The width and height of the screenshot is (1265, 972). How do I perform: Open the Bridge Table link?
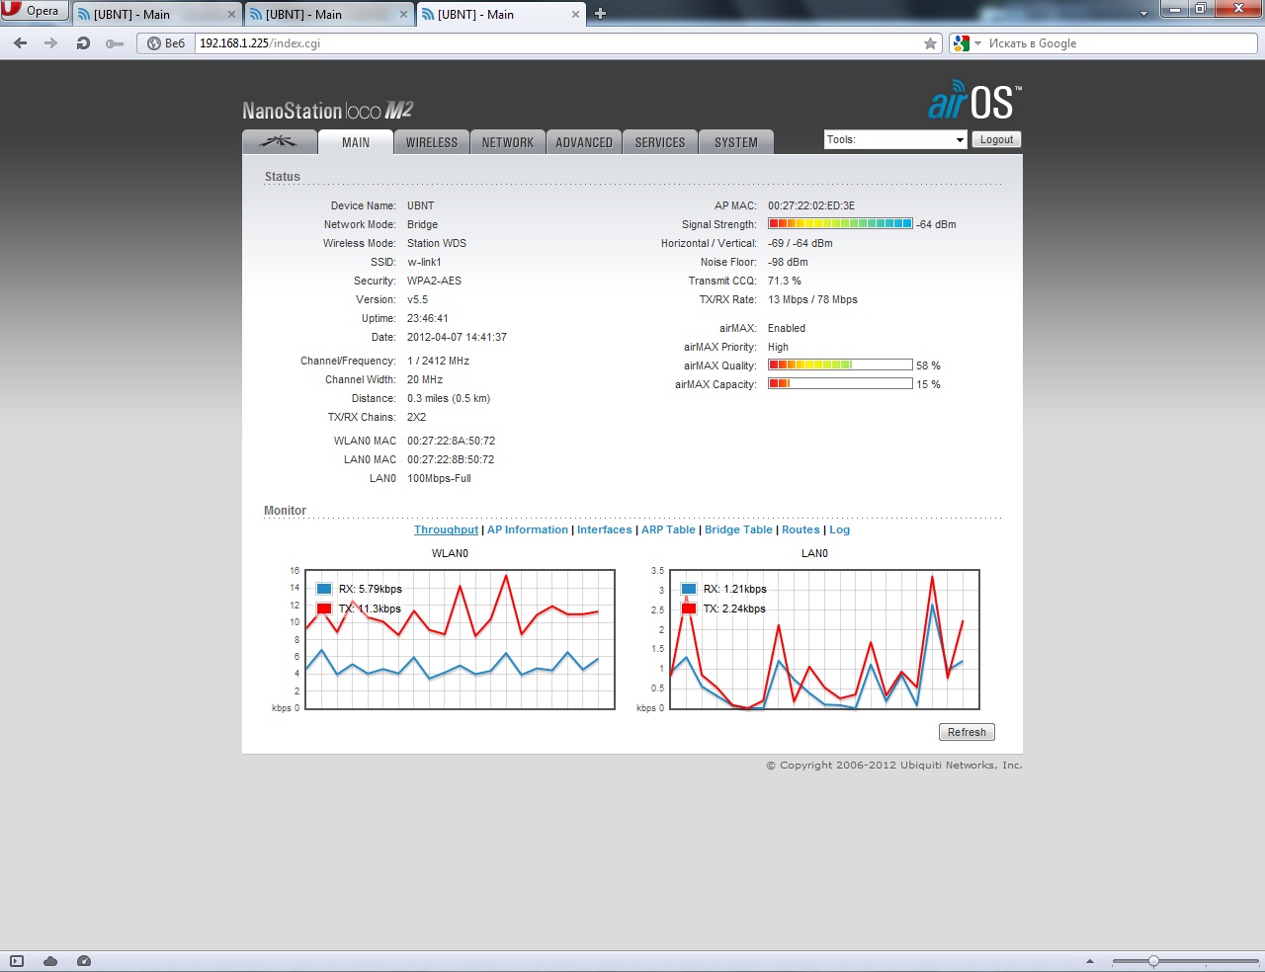[738, 530]
